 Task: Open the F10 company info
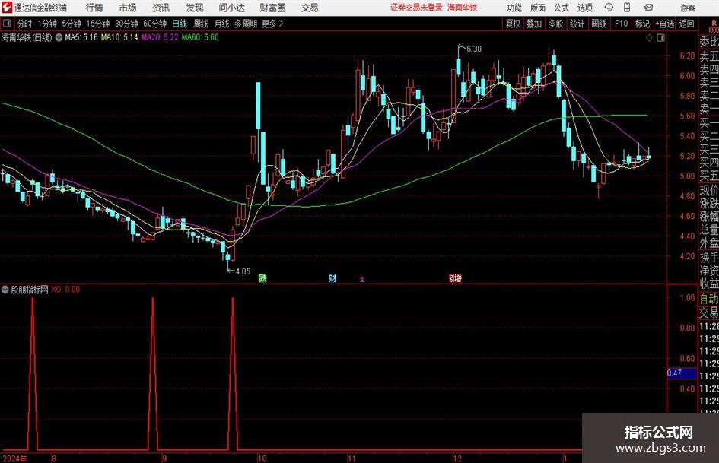coord(621,24)
